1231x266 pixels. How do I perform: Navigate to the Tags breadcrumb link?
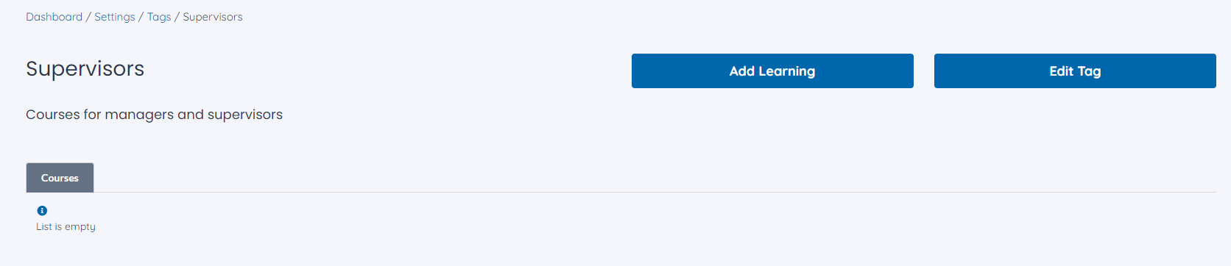tap(159, 17)
